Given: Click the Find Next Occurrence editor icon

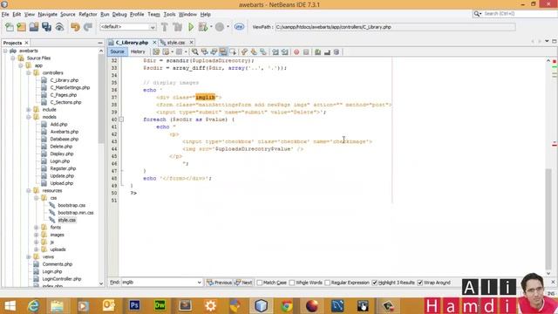Looking at the screenshot, I should click(214, 52).
